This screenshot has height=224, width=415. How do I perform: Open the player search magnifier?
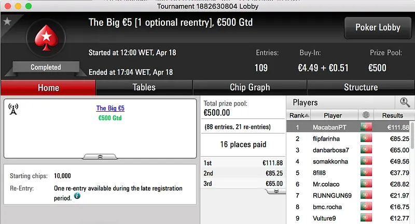point(405,102)
